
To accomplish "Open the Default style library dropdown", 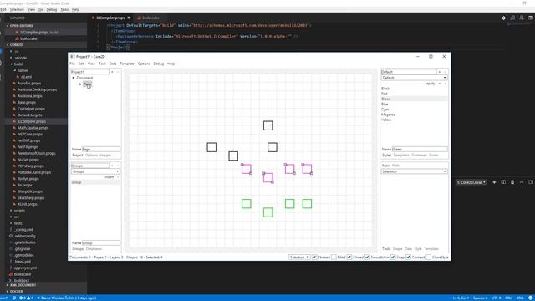I will [414, 78].
